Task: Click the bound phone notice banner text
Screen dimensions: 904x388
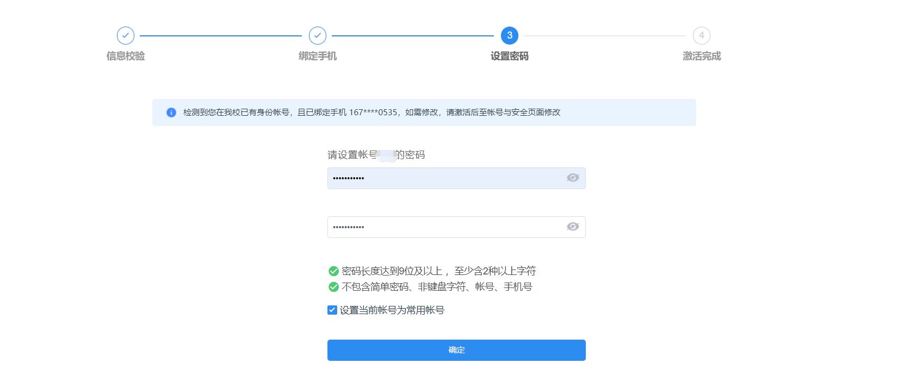Action: pos(371,112)
